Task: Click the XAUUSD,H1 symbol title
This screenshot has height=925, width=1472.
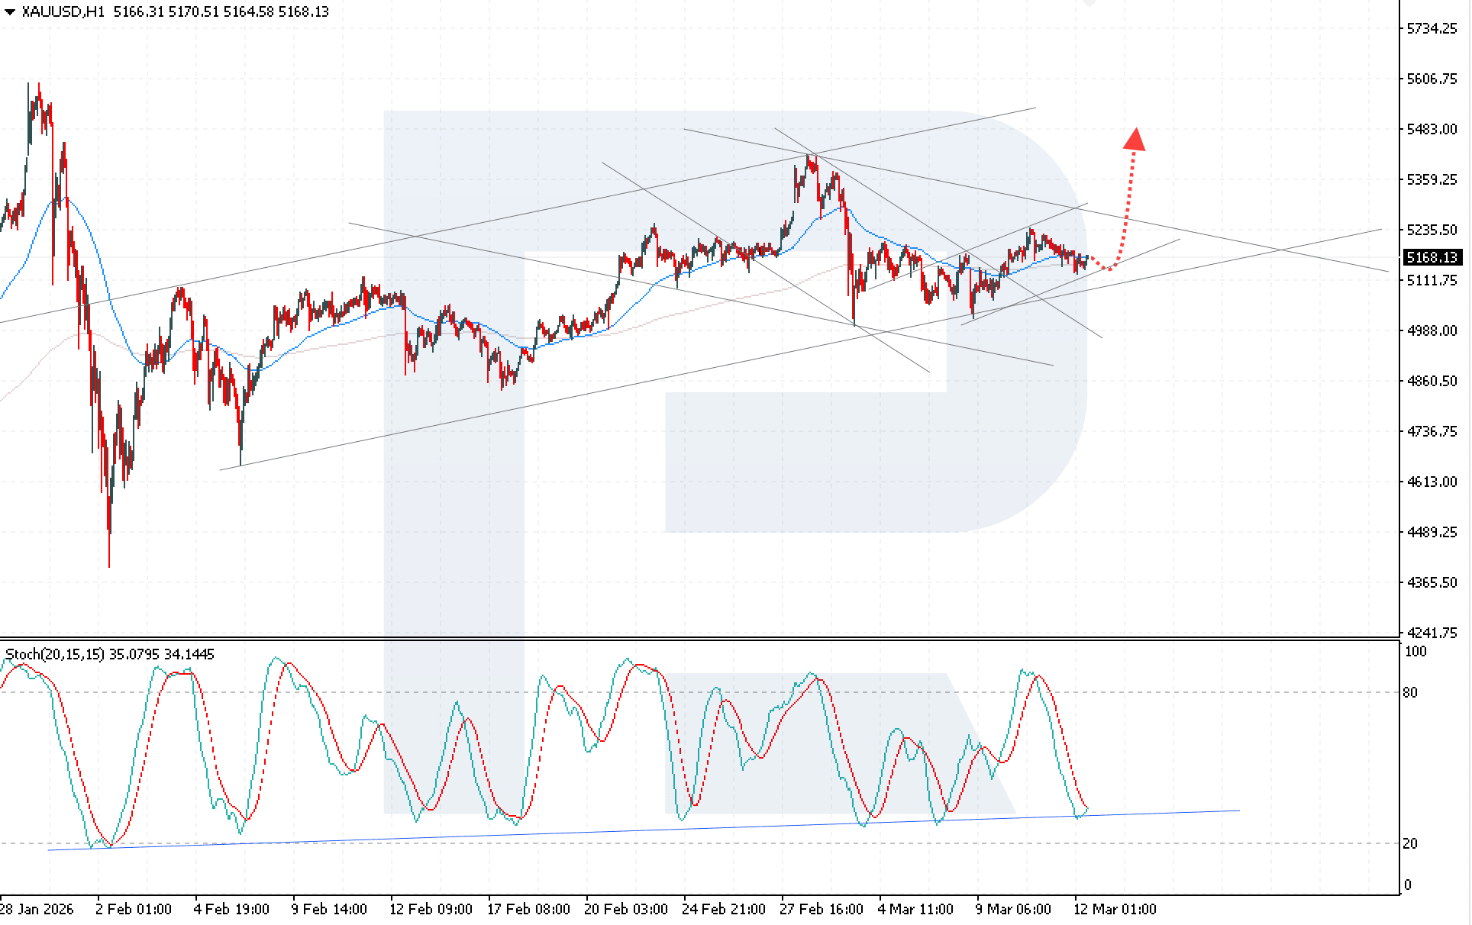Action: click(x=63, y=11)
